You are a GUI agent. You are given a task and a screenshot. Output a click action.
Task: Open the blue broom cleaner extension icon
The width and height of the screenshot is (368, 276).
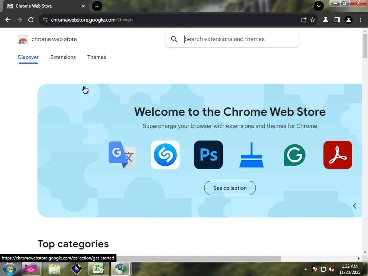click(251, 155)
